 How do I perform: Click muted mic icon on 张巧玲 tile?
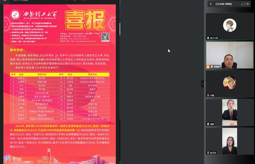click(208, 153)
